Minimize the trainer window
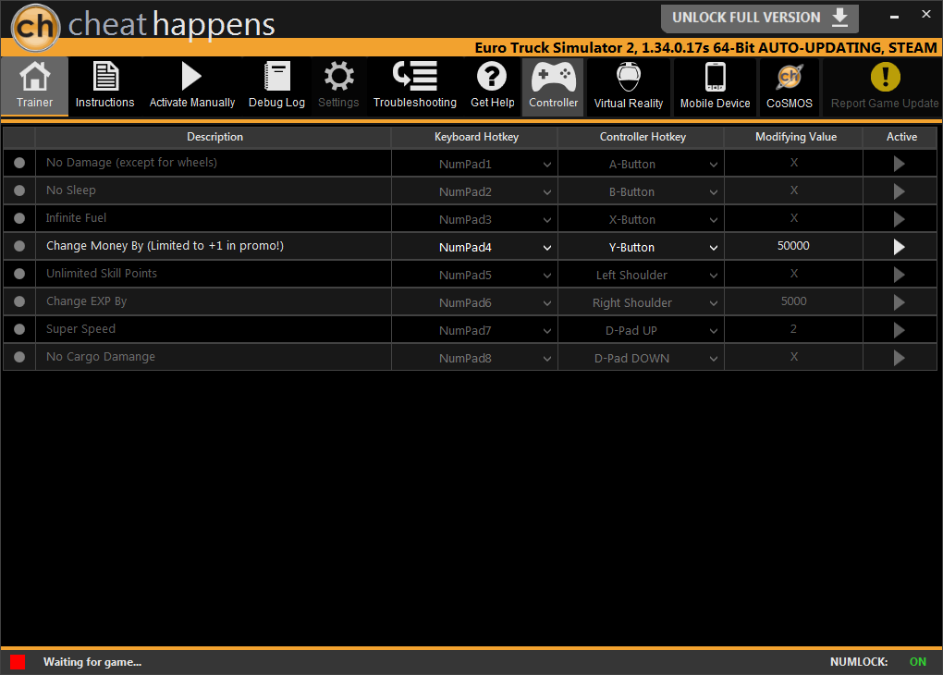 point(894,17)
